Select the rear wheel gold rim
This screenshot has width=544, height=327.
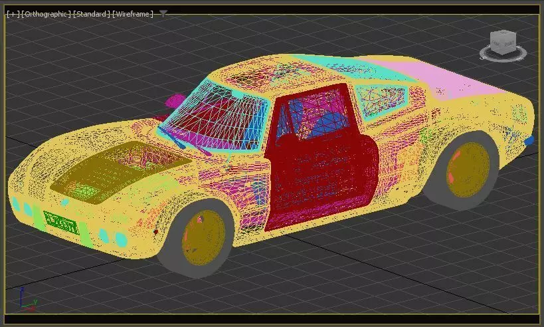point(468,169)
